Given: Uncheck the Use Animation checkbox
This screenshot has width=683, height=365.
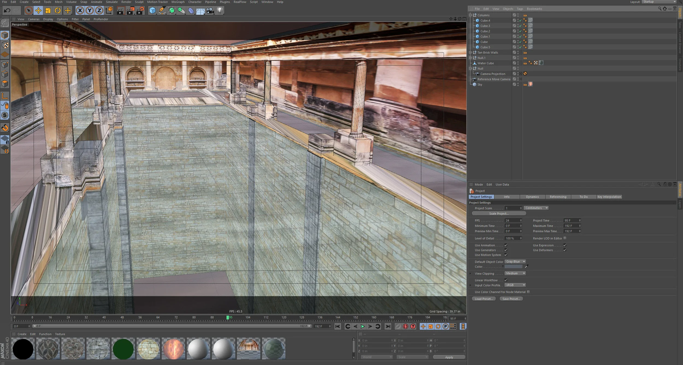Looking at the screenshot, I should pos(506,245).
